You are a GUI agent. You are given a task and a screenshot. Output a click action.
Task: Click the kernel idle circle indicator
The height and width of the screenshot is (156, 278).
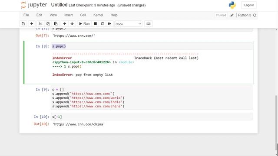click(255, 15)
